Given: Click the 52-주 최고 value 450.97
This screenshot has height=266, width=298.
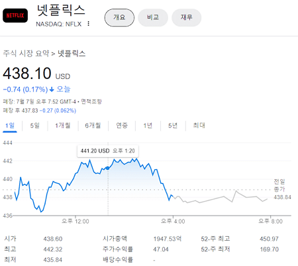Looking at the screenshot, I should point(269,239).
